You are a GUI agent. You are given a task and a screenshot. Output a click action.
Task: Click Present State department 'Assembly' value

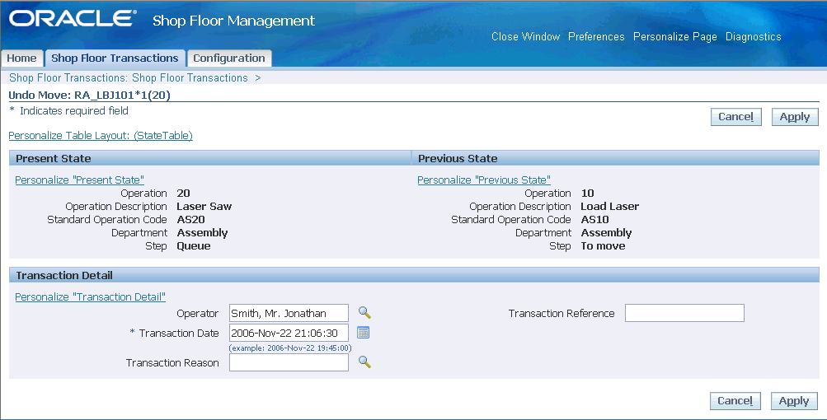(x=203, y=232)
